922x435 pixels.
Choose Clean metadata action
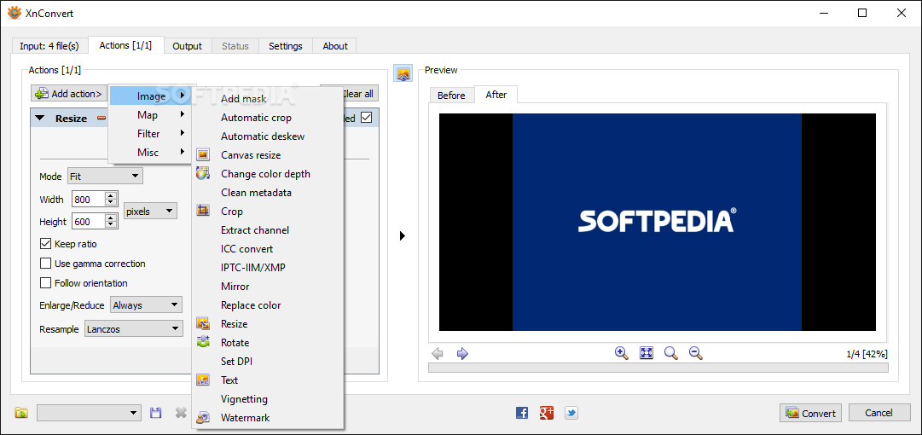coord(268,192)
